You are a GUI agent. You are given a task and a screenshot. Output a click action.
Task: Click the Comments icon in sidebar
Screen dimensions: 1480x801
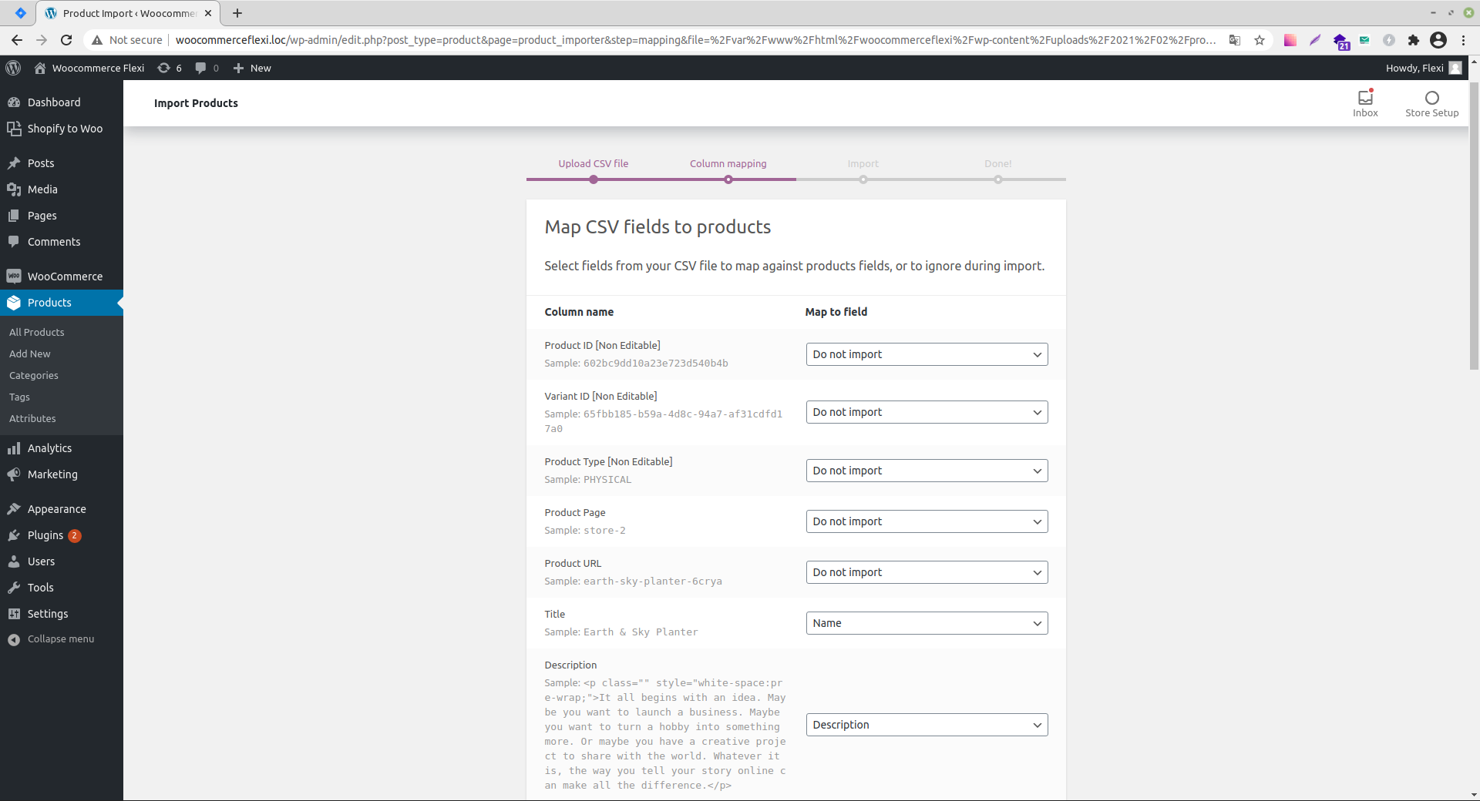(x=14, y=242)
